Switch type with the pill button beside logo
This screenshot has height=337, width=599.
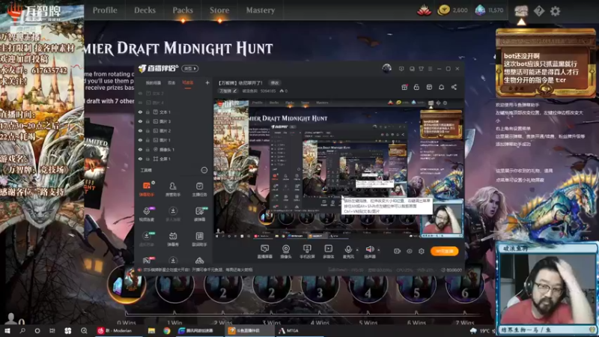pyautogui.click(x=190, y=68)
